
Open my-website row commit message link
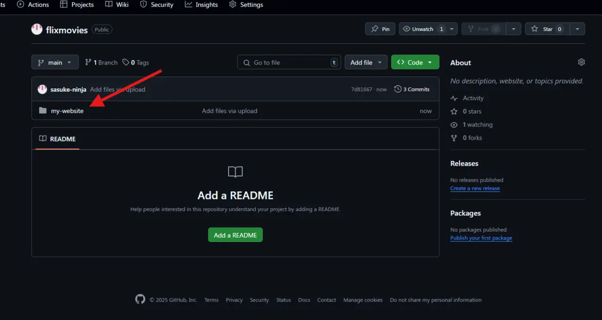[230, 111]
